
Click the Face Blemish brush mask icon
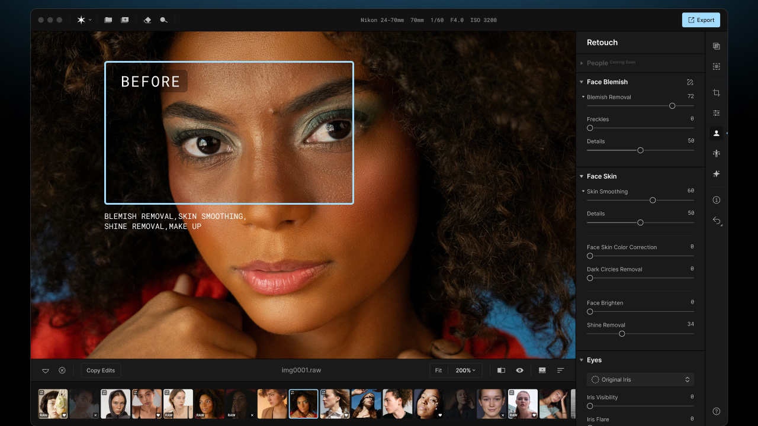pyautogui.click(x=690, y=82)
